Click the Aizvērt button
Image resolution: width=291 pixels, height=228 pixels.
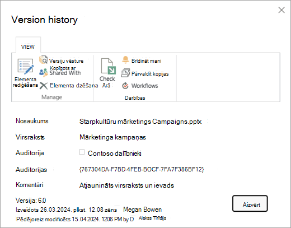tap(250, 203)
